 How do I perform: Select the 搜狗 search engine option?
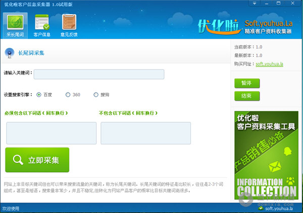point(96,95)
